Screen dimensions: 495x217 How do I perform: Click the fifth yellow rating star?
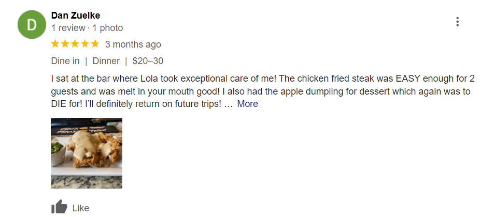click(95, 44)
